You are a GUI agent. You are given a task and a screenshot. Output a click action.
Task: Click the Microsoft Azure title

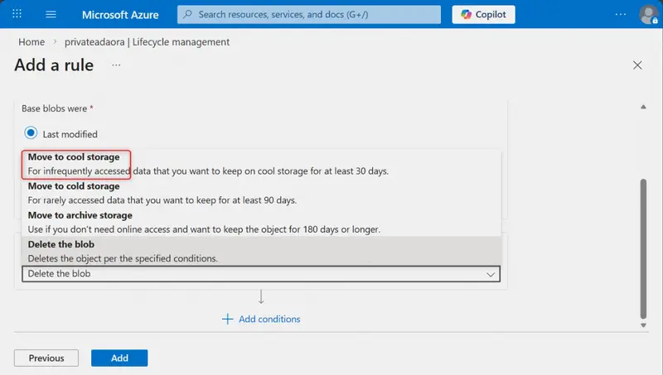pyautogui.click(x=120, y=14)
